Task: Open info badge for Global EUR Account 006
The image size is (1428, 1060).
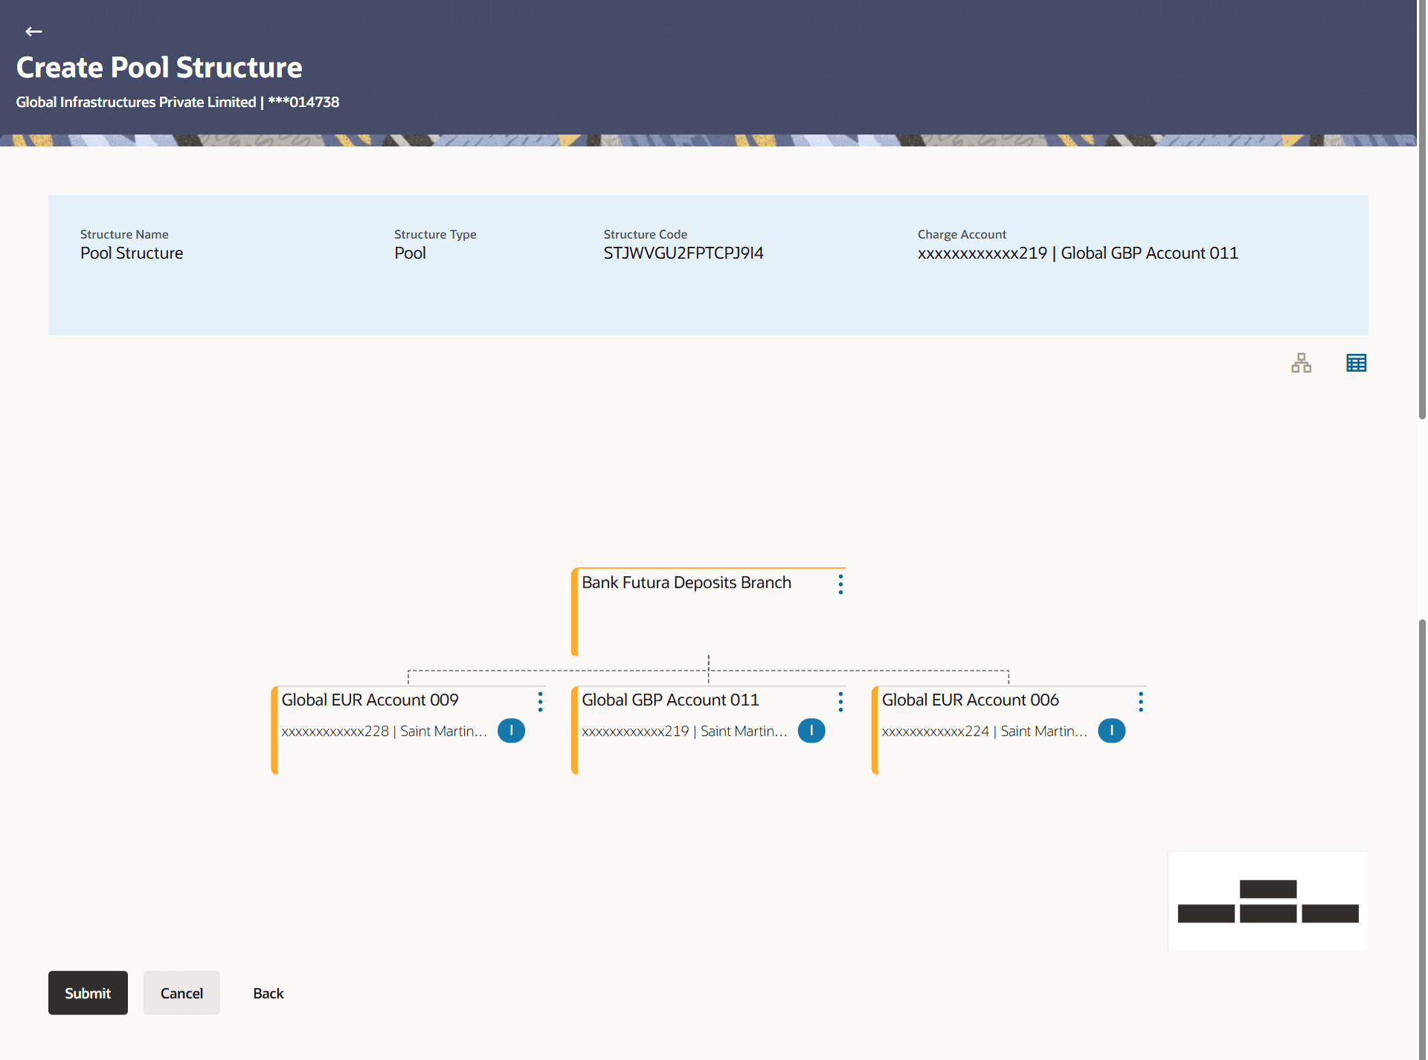Action: pos(1111,731)
